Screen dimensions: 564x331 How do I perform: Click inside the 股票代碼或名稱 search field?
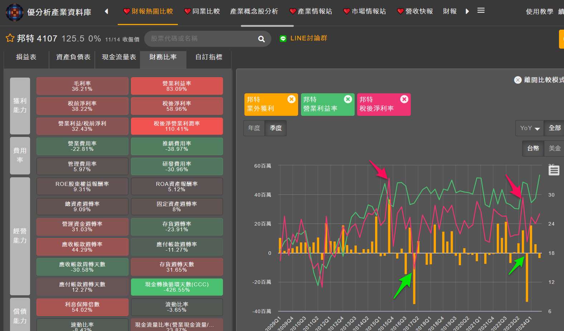[x=200, y=39]
